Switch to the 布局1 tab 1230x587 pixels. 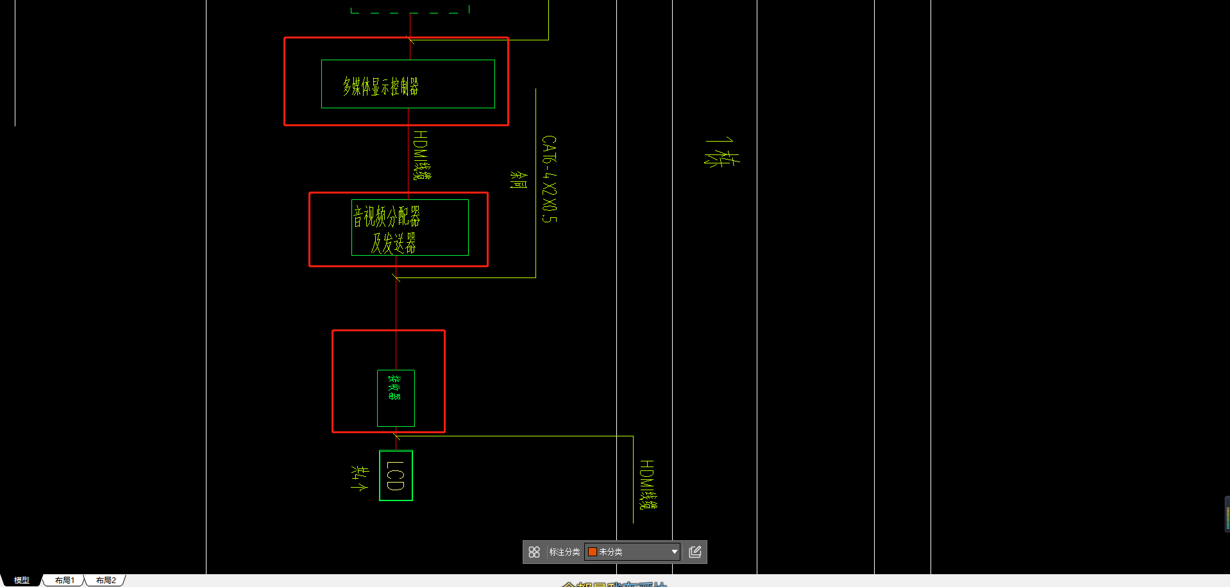[65, 580]
